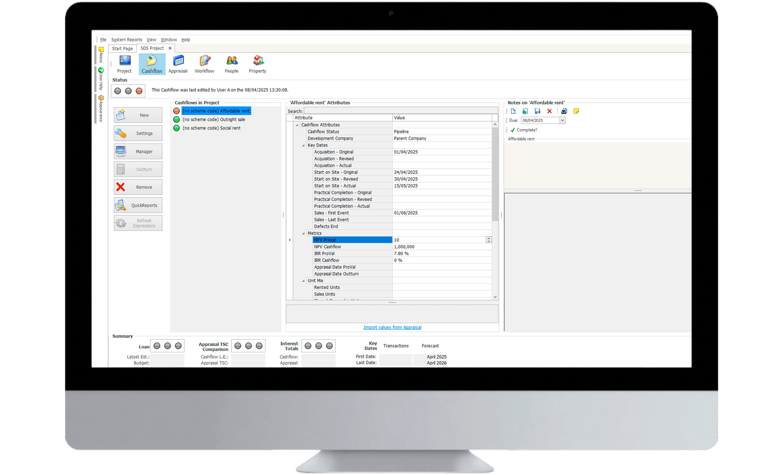Collapse the Key Dates attribute group
Image resolution: width=783 pixels, height=475 pixels.
pyautogui.click(x=304, y=145)
